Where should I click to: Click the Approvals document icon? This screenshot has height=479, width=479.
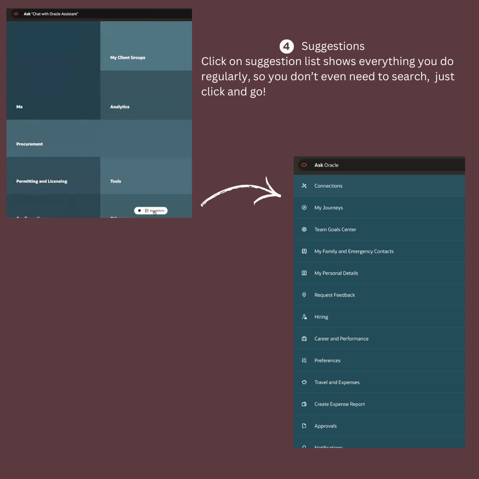point(304,426)
